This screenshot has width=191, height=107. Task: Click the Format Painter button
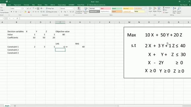point(4,12)
